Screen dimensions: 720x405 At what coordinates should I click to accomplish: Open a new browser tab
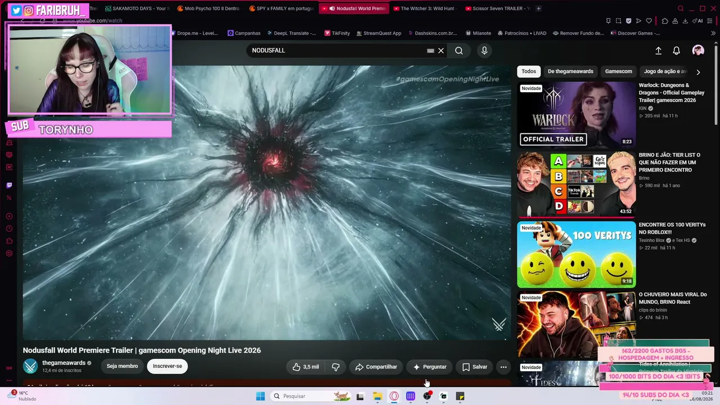(538, 8)
